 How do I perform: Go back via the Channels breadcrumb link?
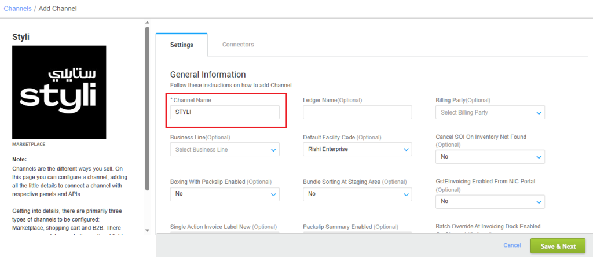[x=17, y=9]
